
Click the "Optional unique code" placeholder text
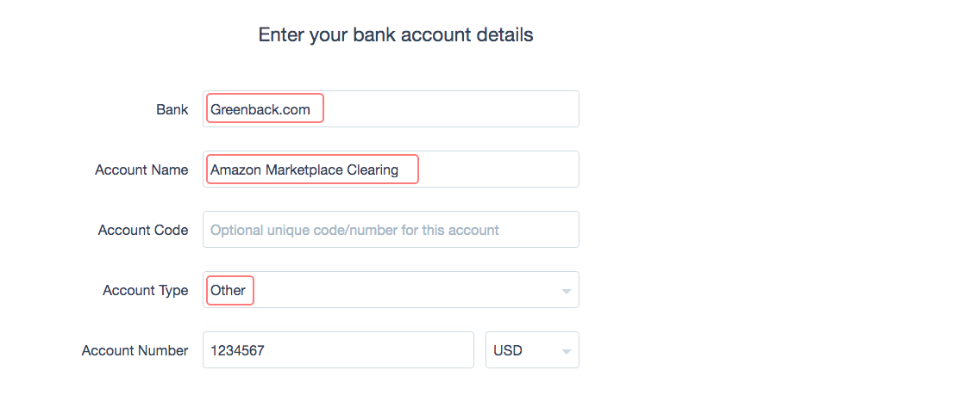354,230
